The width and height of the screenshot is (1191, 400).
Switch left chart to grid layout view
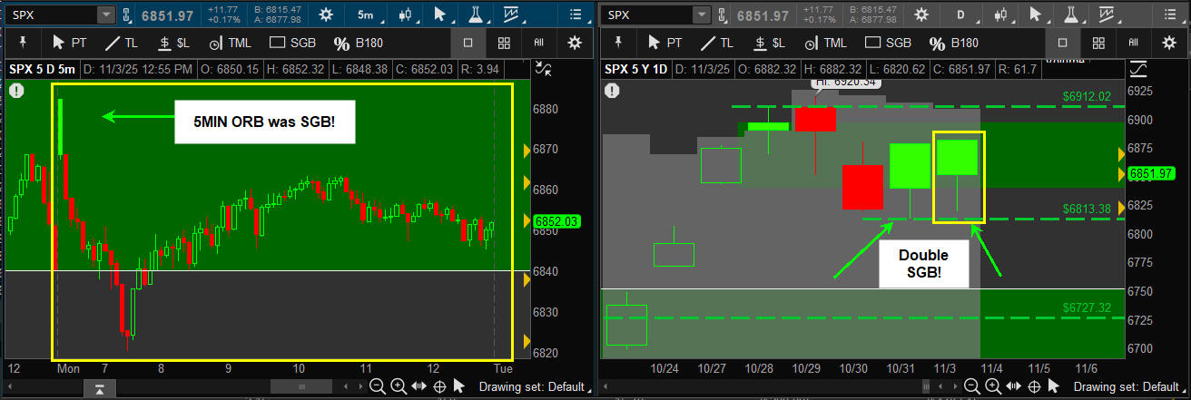[504, 43]
